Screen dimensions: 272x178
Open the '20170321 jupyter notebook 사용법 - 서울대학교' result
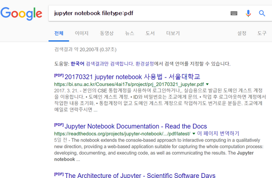pos(132,77)
